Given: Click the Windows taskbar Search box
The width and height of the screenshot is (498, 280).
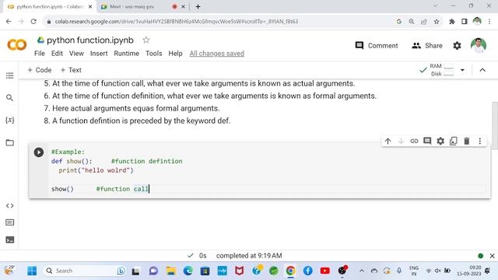Looking at the screenshot, I should pyautogui.click(x=84, y=271).
